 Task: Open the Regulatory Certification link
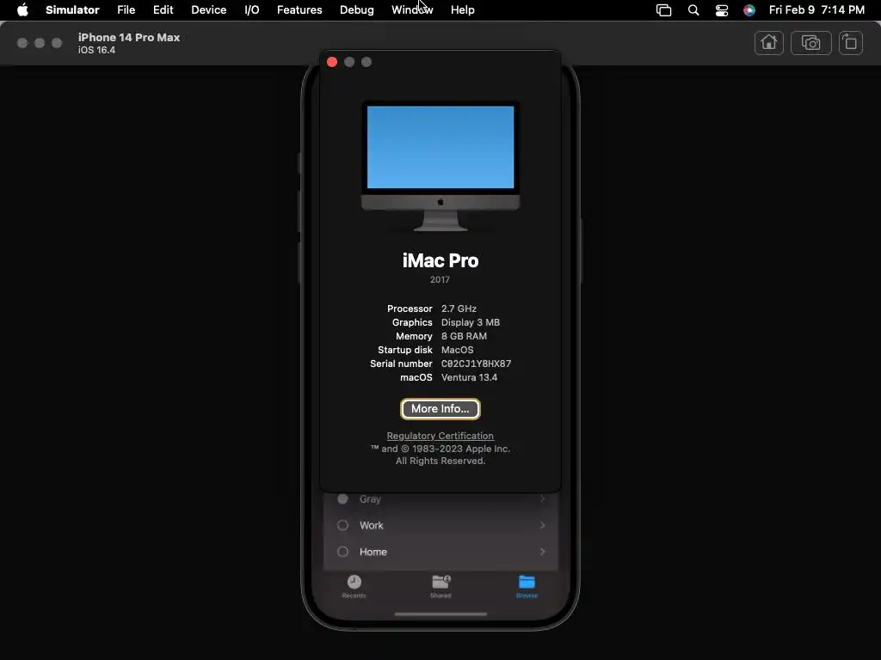[x=440, y=436]
